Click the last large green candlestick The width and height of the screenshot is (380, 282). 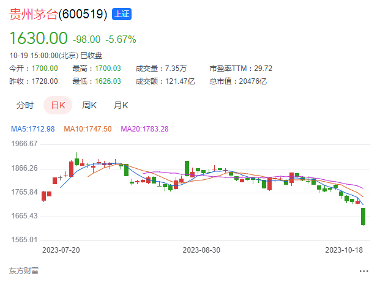click(363, 217)
